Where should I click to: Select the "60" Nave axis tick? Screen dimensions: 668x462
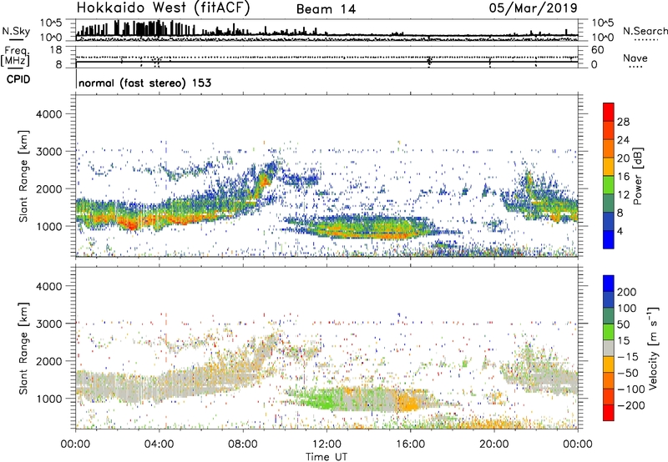pyautogui.click(x=598, y=50)
